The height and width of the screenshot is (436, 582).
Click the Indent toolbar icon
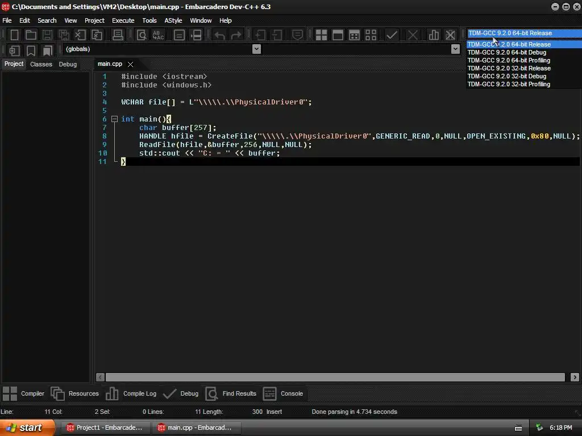(260, 35)
